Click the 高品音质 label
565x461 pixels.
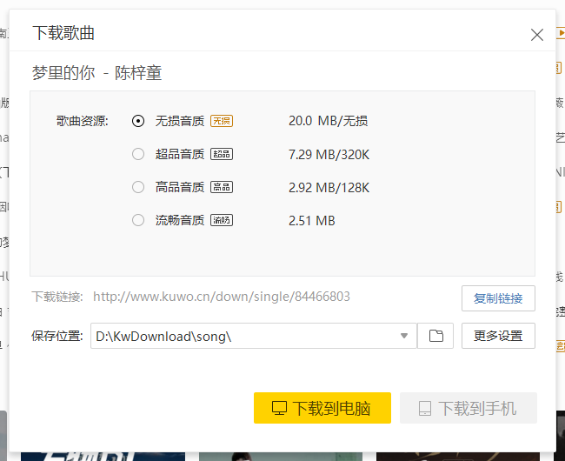pos(180,187)
